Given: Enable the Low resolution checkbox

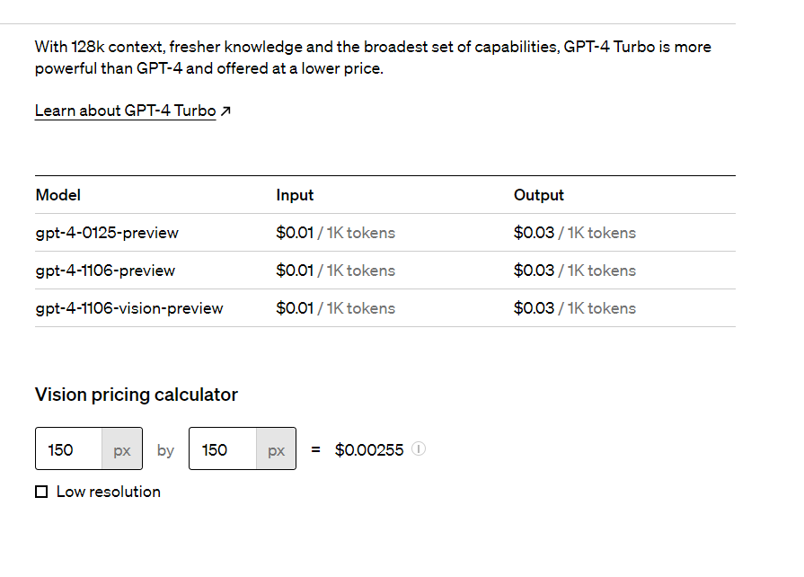Looking at the screenshot, I should (x=41, y=492).
